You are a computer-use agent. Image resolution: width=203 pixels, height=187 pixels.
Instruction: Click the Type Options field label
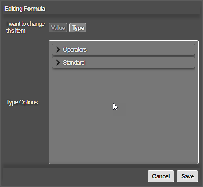tap(22, 102)
